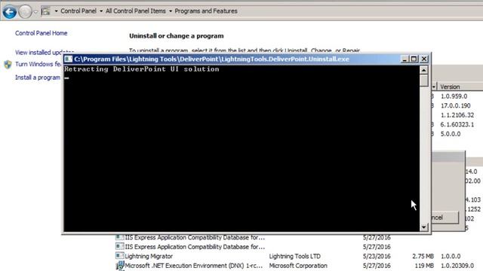Click icon of first IIS Express Compatibility row
The image size is (483, 271).
pos(119,237)
